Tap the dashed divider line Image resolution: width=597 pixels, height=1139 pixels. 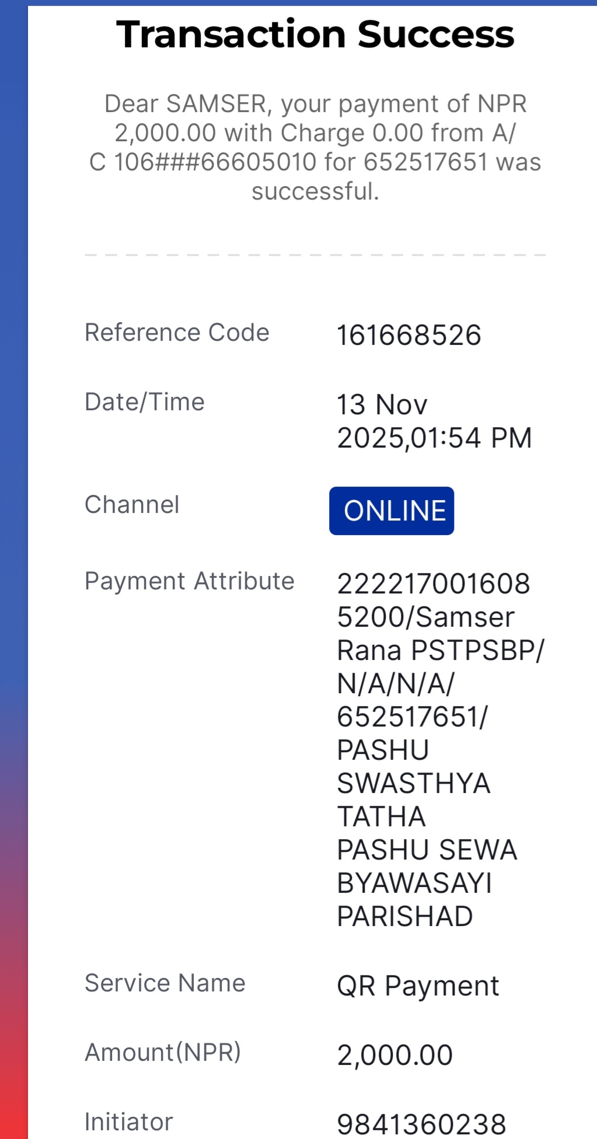pyautogui.click(x=315, y=255)
